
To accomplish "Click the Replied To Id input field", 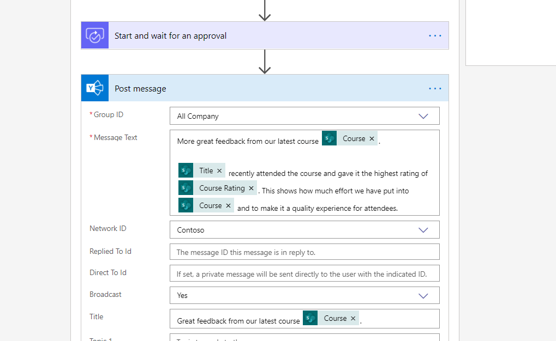I will point(304,252).
